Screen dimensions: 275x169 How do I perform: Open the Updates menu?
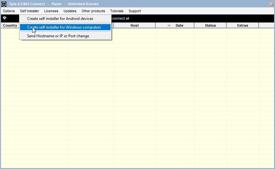70,11
